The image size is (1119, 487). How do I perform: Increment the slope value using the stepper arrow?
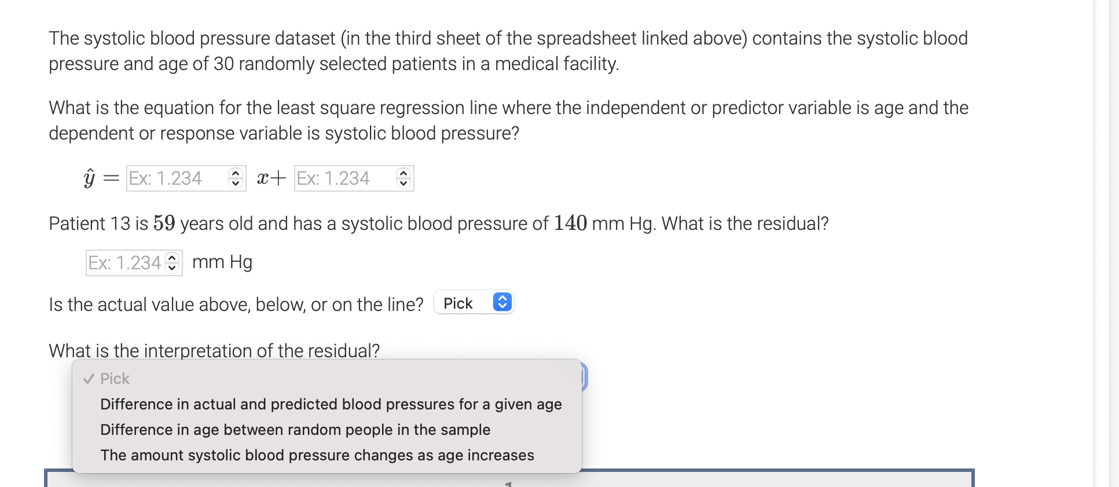click(236, 173)
